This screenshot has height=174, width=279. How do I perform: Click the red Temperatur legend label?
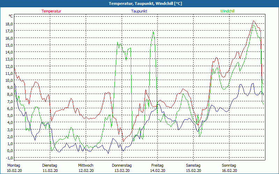click(51, 11)
